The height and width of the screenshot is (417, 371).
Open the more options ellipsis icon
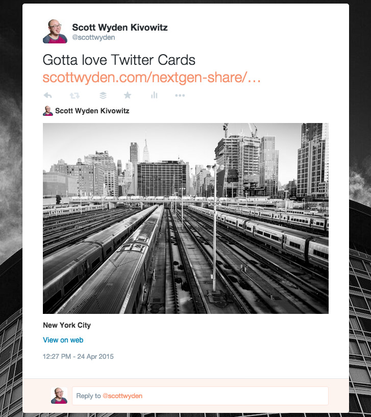[180, 95]
